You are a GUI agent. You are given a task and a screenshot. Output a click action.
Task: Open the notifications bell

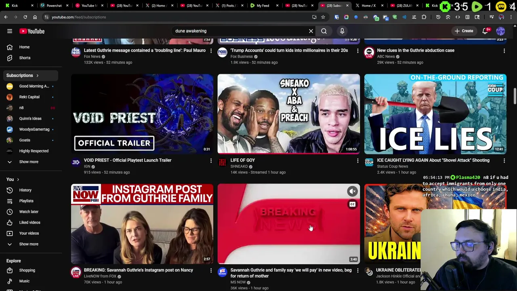[x=485, y=31]
